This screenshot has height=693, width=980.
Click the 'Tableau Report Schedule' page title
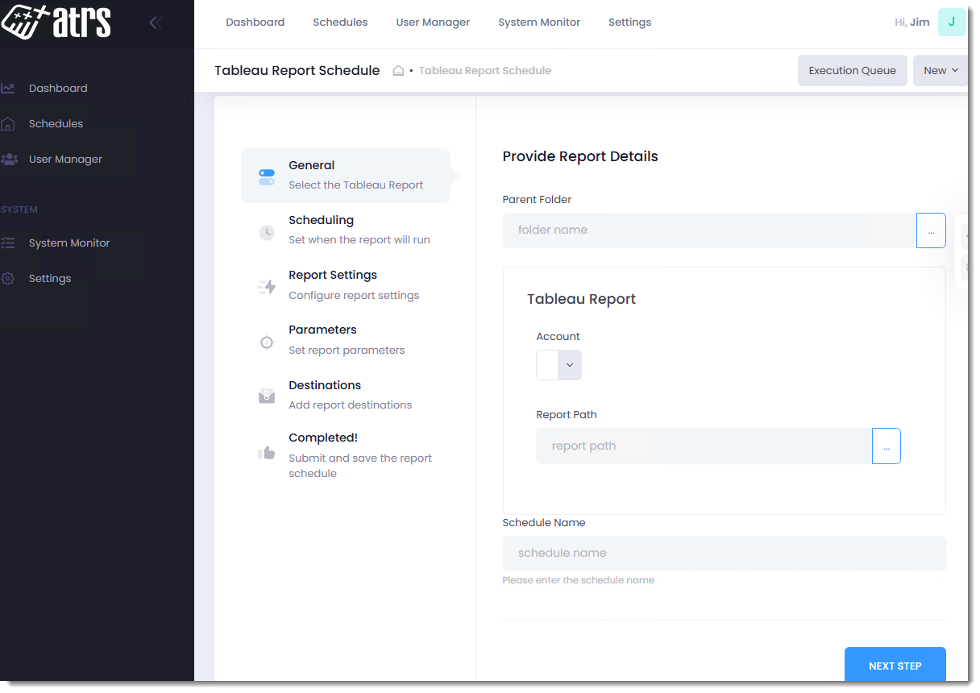[297, 71]
